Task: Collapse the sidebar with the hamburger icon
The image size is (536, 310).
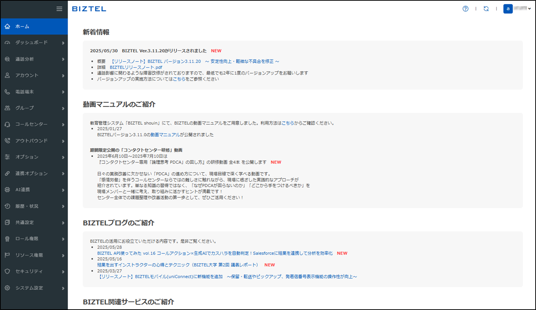Action: pos(59,9)
